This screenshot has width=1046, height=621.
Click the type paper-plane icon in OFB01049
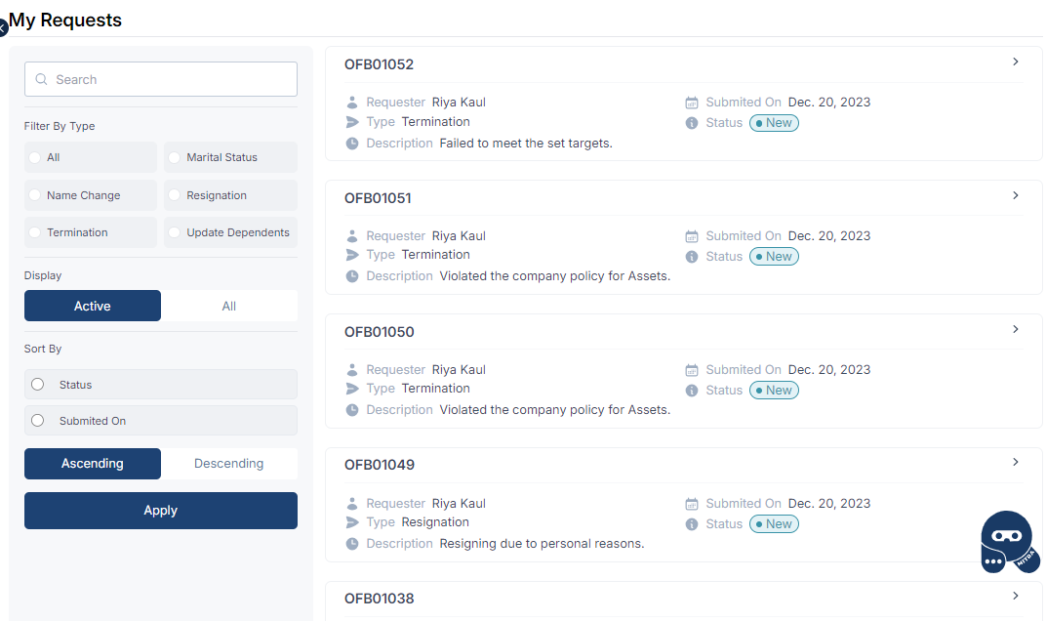352,522
